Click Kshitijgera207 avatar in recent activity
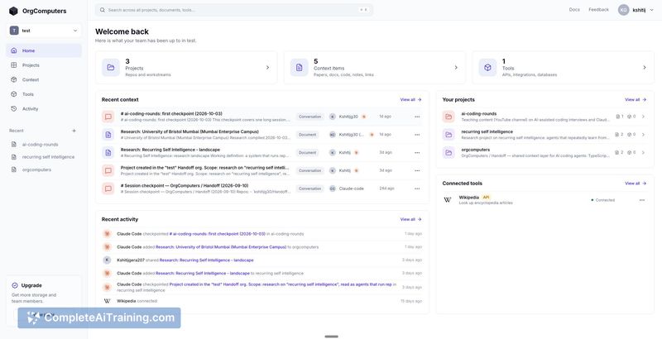662x339 pixels. coord(107,260)
